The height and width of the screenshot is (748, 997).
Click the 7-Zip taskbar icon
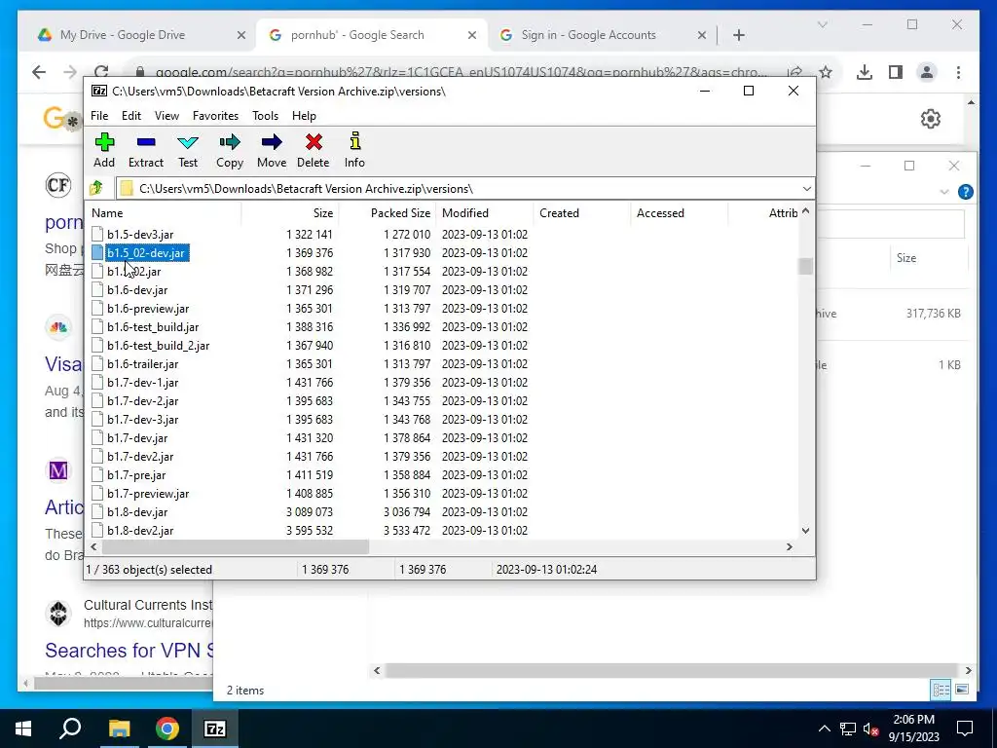coord(214,729)
